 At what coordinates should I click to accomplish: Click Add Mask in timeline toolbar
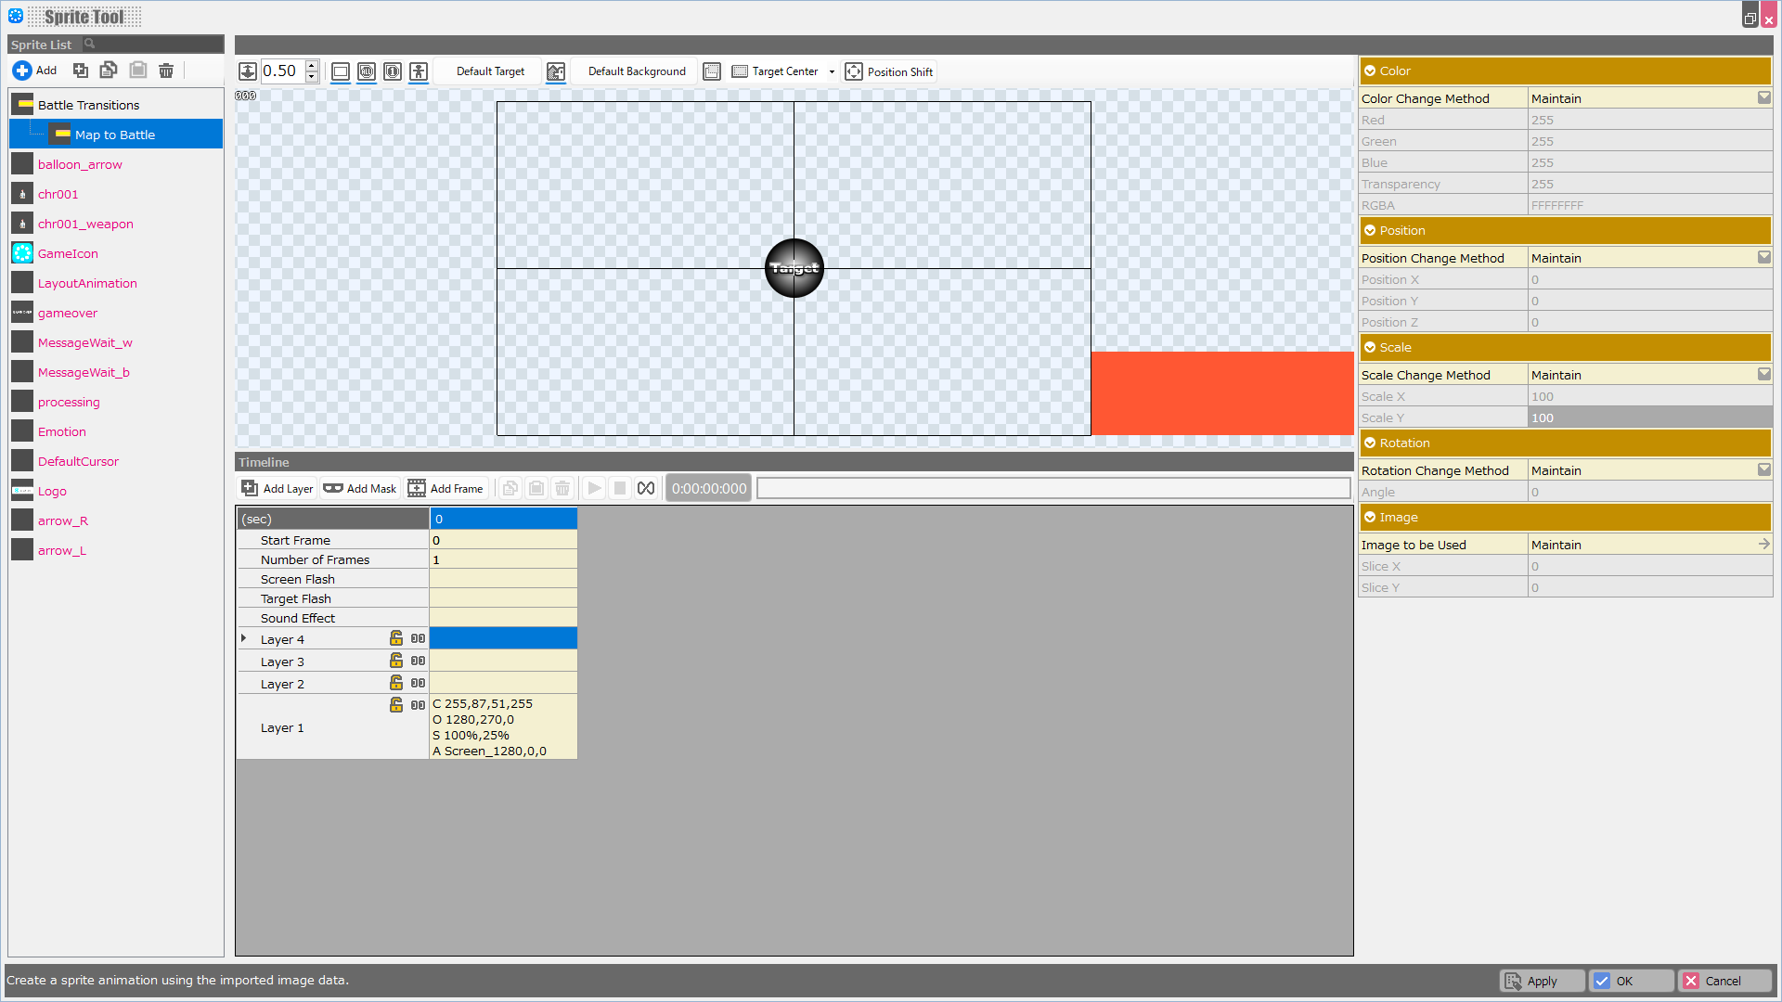click(360, 488)
